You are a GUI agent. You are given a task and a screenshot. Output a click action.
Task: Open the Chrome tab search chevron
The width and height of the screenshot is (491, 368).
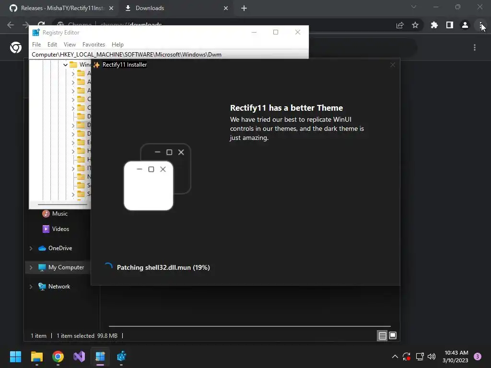pos(414,7)
